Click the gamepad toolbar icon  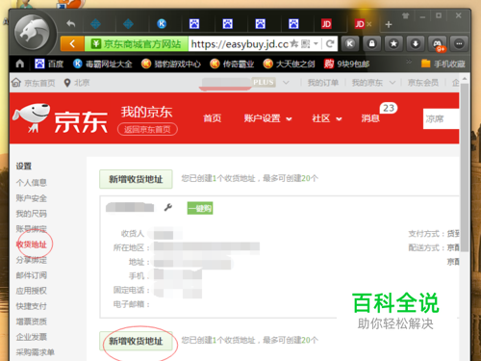coord(438,43)
